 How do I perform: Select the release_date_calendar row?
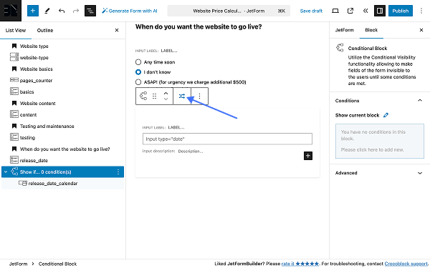point(63,184)
